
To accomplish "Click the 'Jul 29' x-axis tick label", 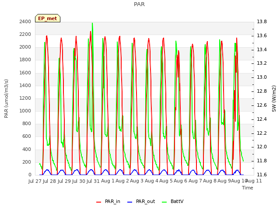I will coord(64,181).
